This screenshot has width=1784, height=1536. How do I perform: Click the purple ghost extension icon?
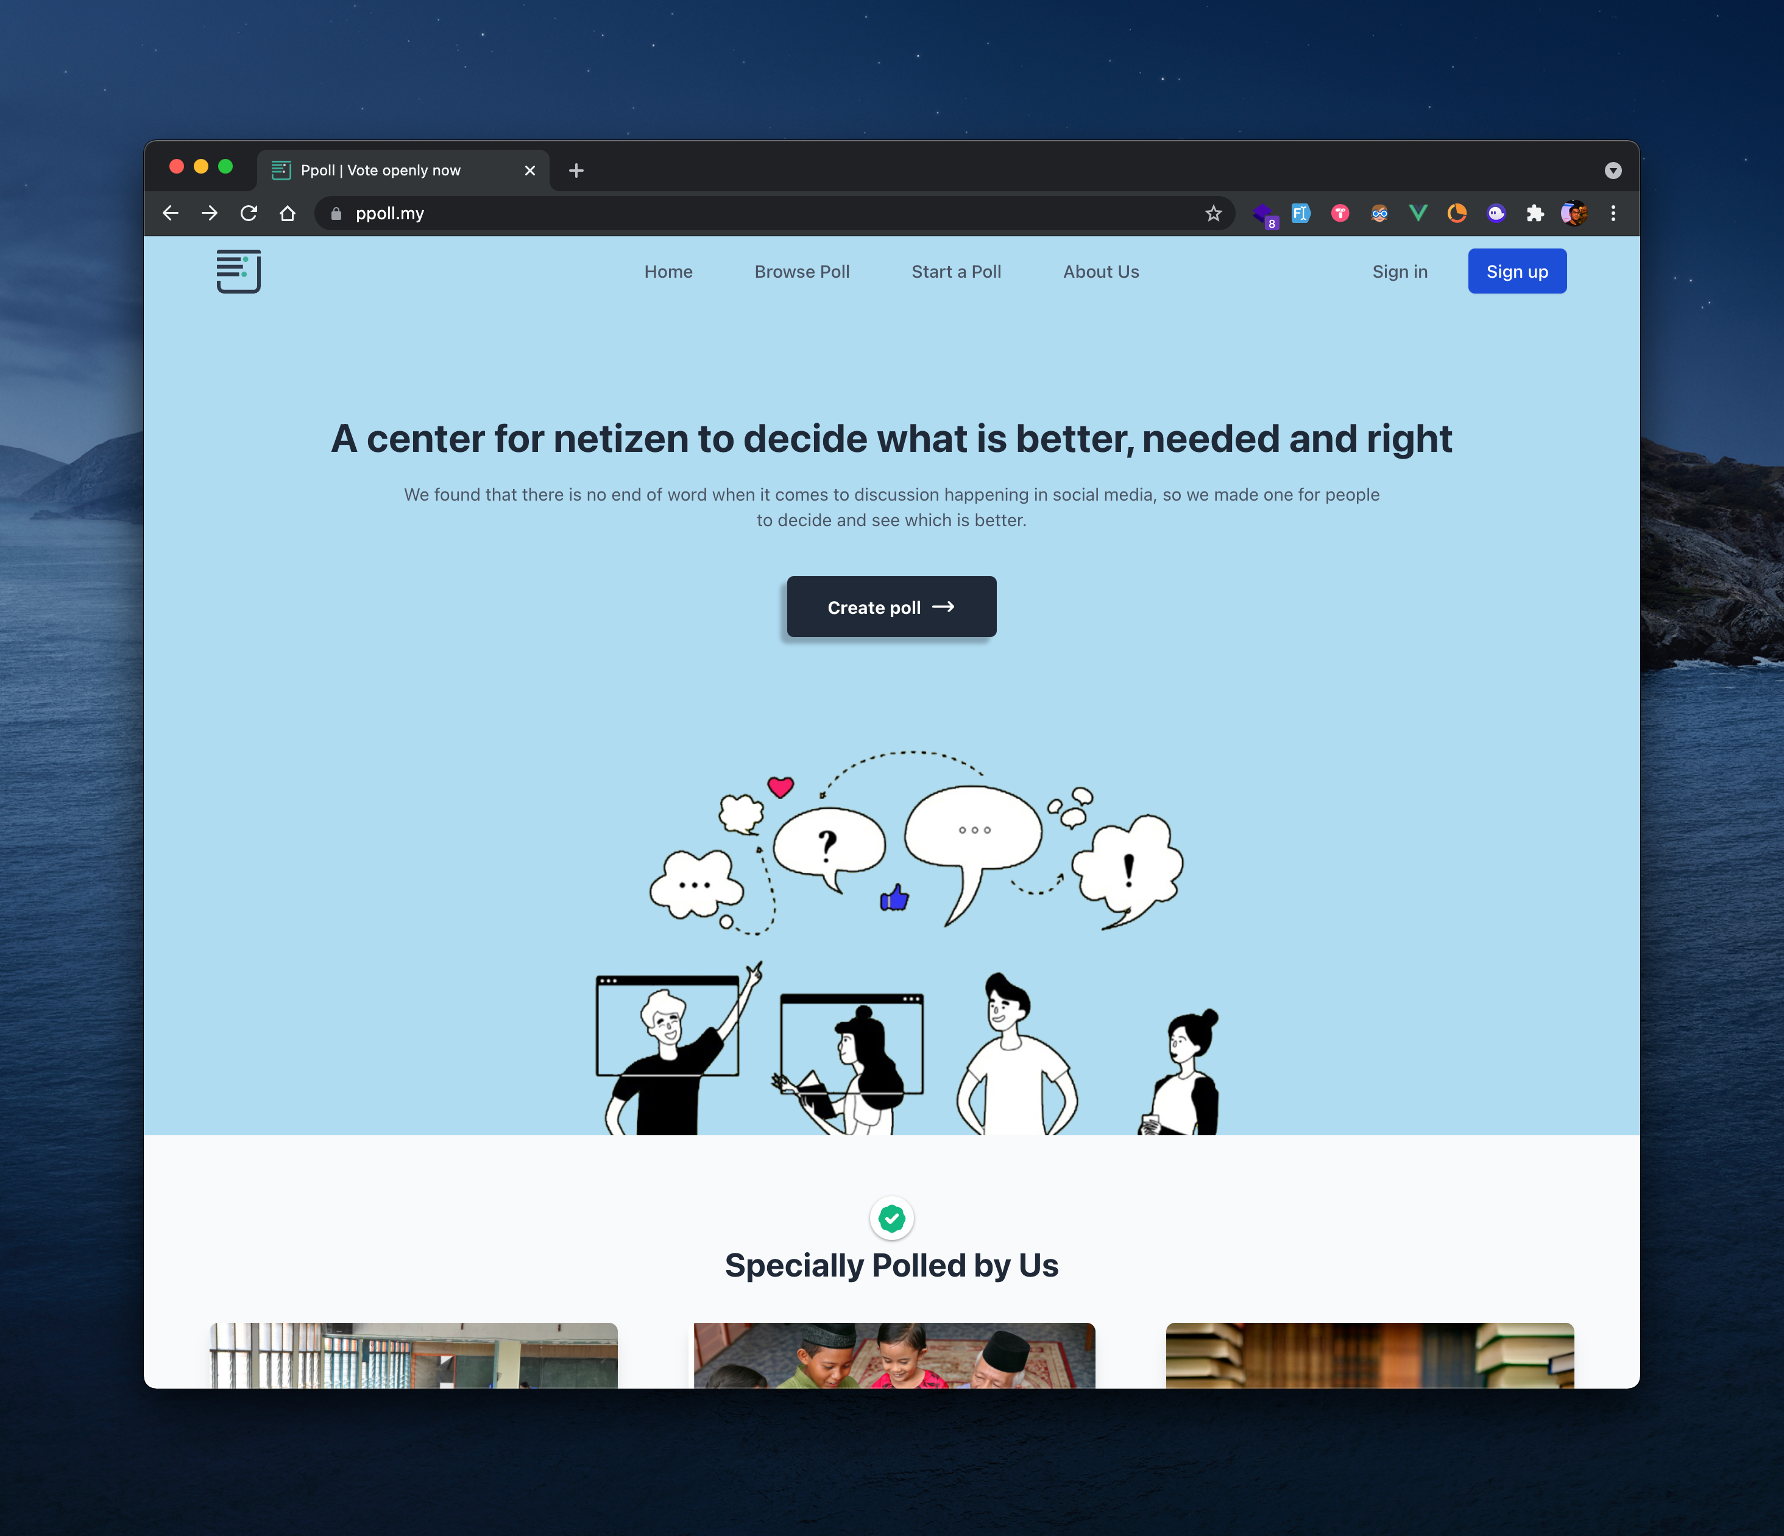[1496, 213]
